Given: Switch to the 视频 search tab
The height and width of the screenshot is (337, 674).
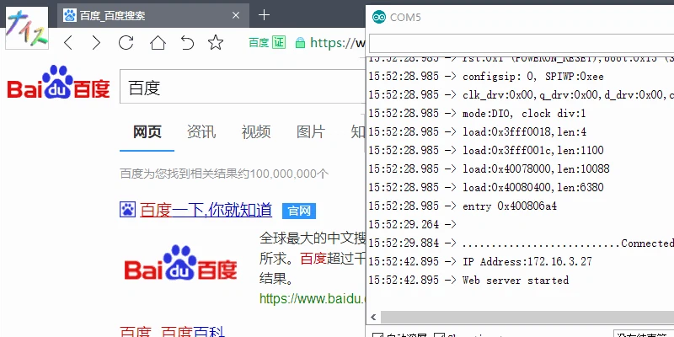Looking at the screenshot, I should point(256,132).
